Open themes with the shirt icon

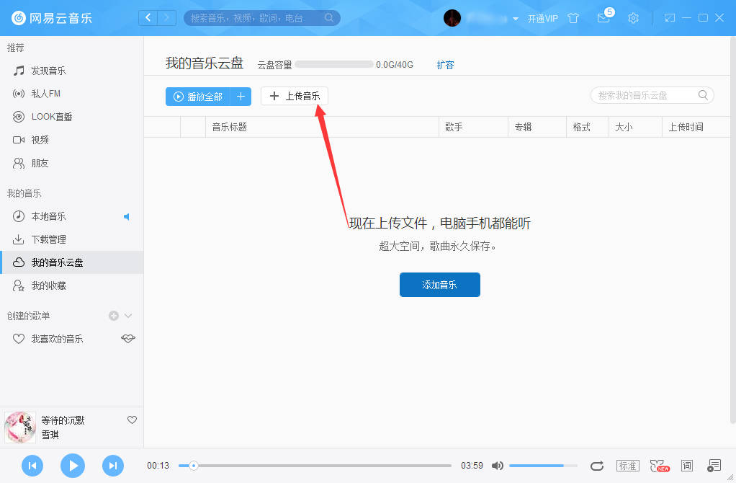pos(573,18)
